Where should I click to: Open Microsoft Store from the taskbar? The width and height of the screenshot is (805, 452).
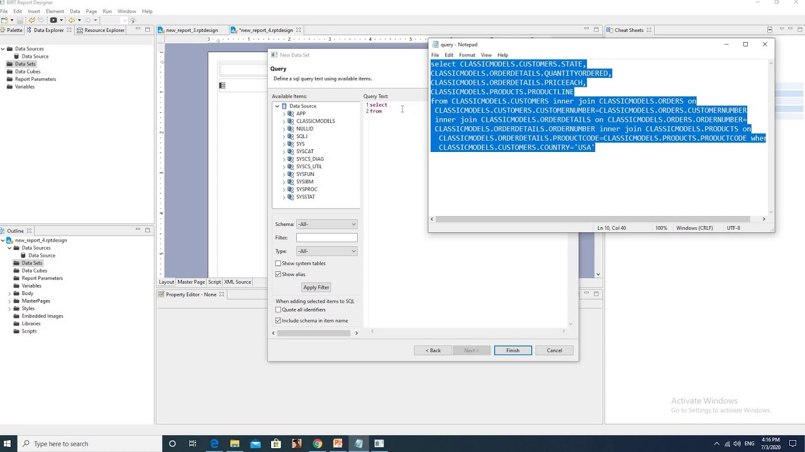[x=276, y=444]
